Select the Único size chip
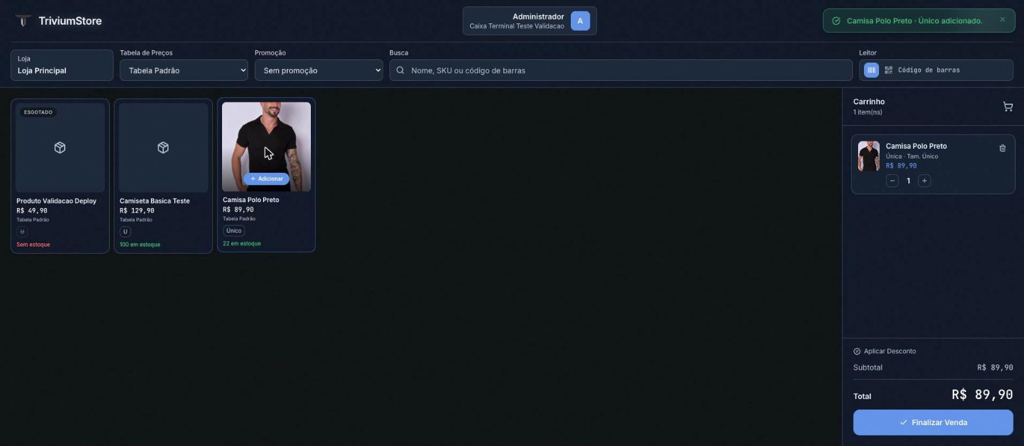 click(234, 231)
